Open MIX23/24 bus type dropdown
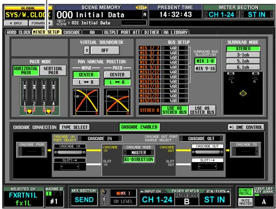276x209 pixels. tap(175, 100)
